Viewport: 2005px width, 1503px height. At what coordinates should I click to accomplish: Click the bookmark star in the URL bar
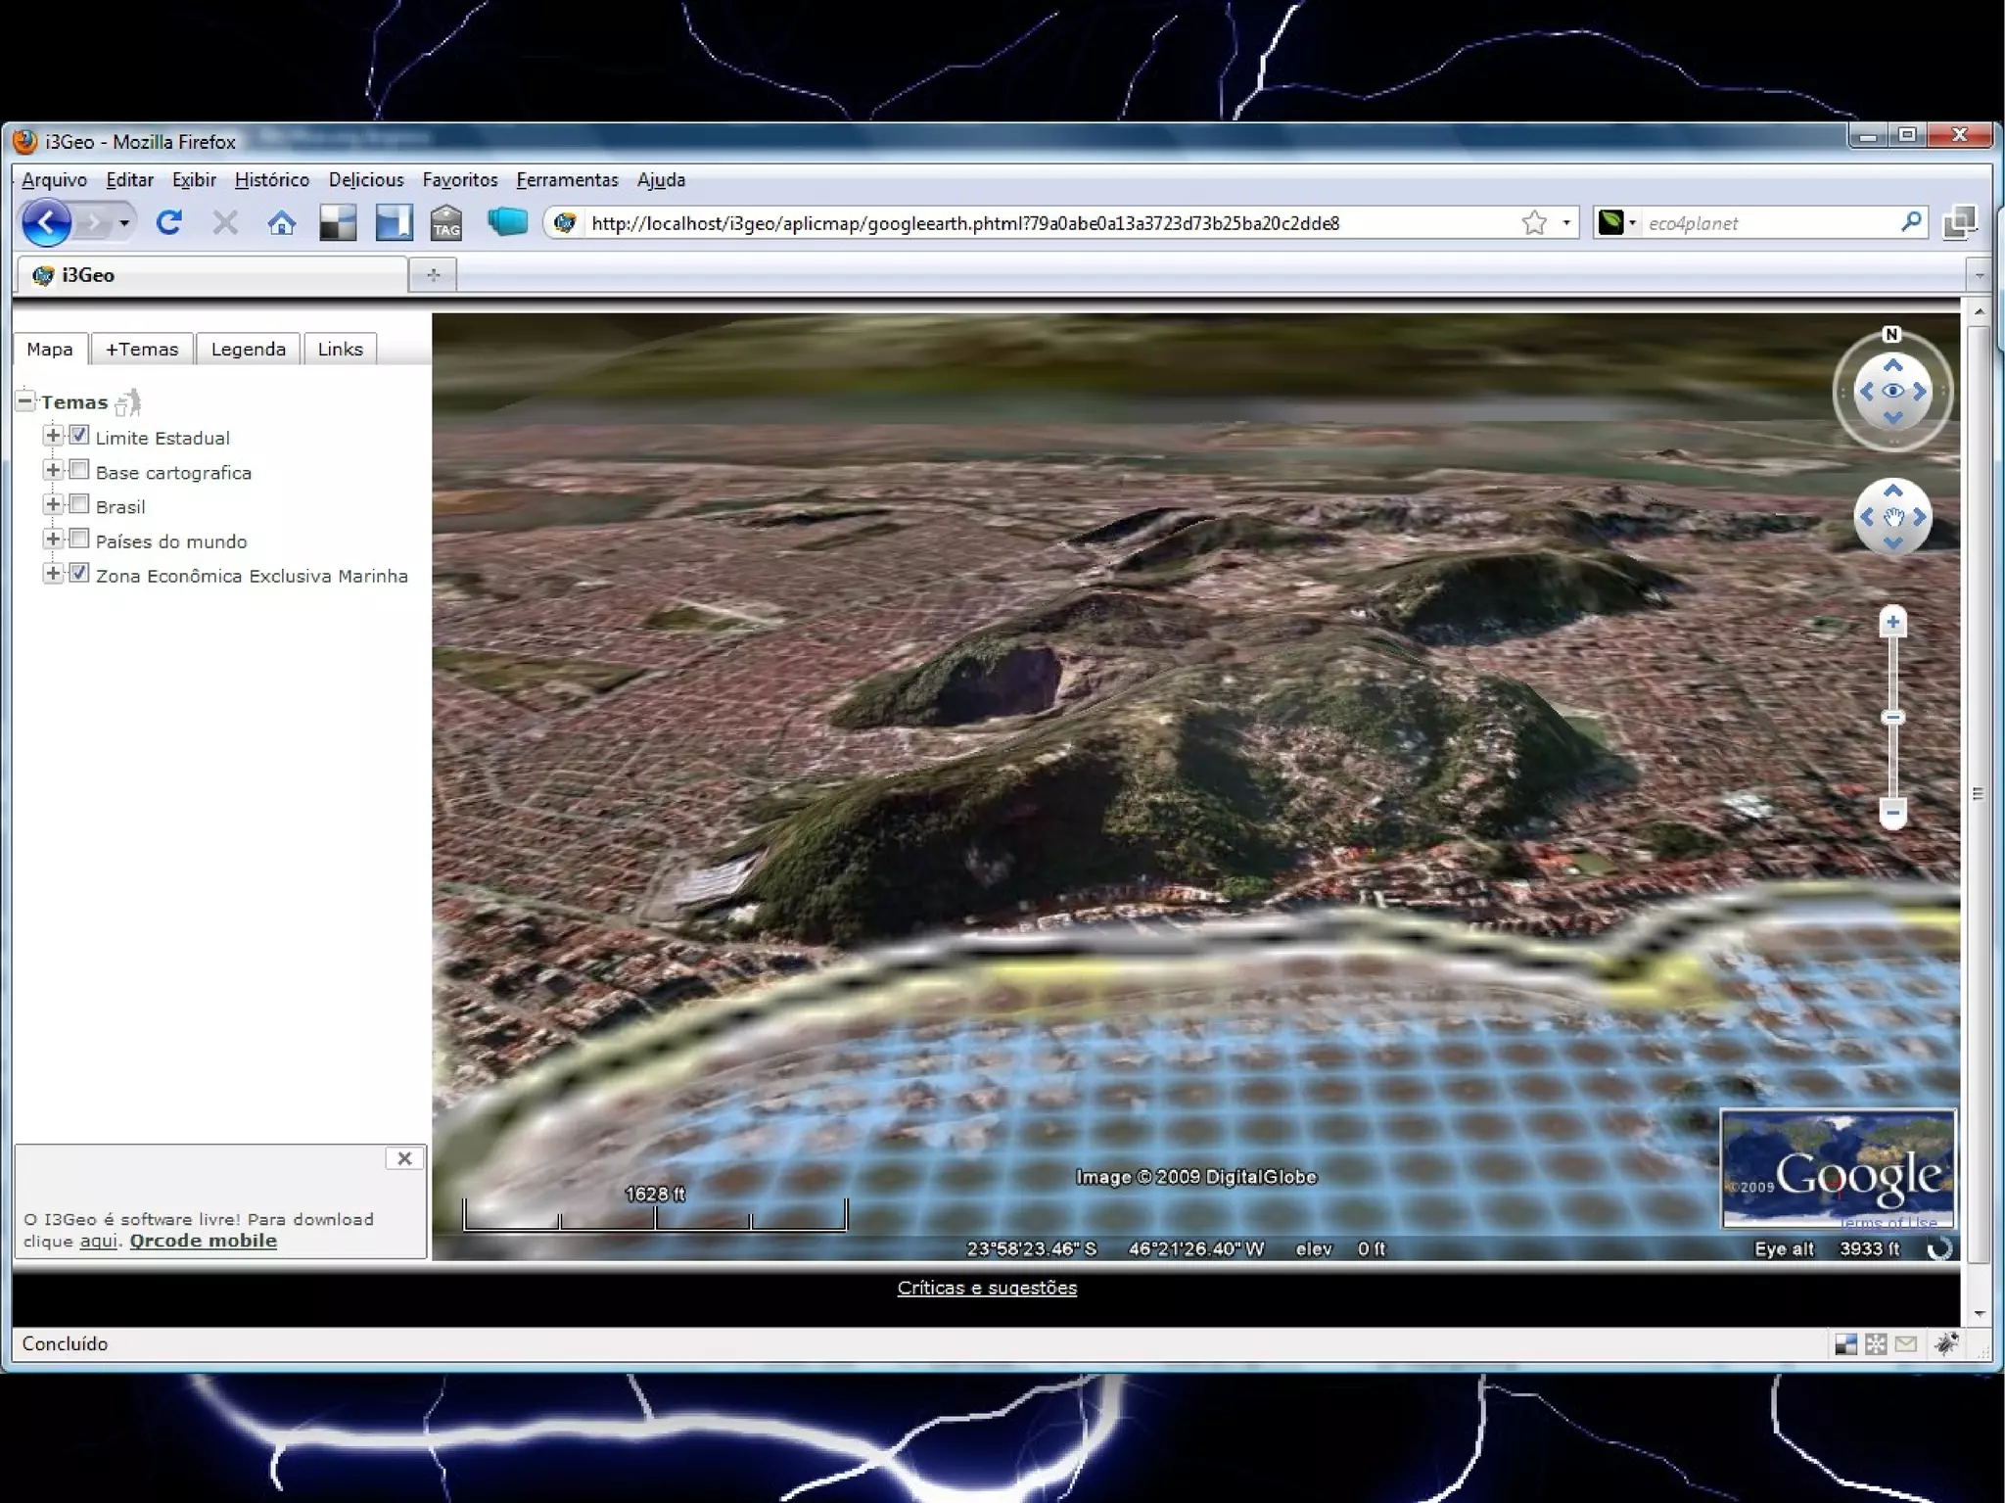pyautogui.click(x=1534, y=223)
